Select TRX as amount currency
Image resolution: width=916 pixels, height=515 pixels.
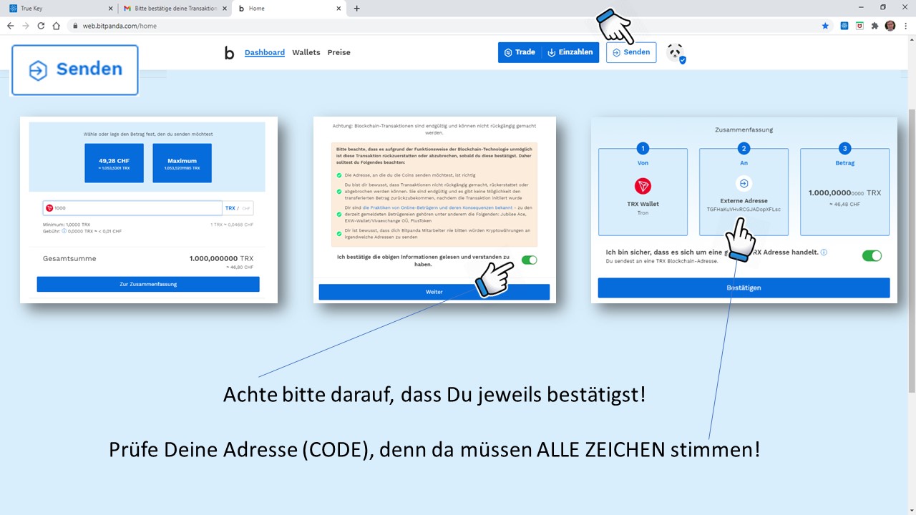(x=230, y=208)
